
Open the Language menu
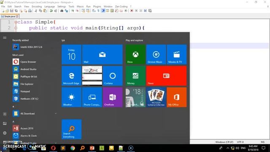(x=49, y=6)
